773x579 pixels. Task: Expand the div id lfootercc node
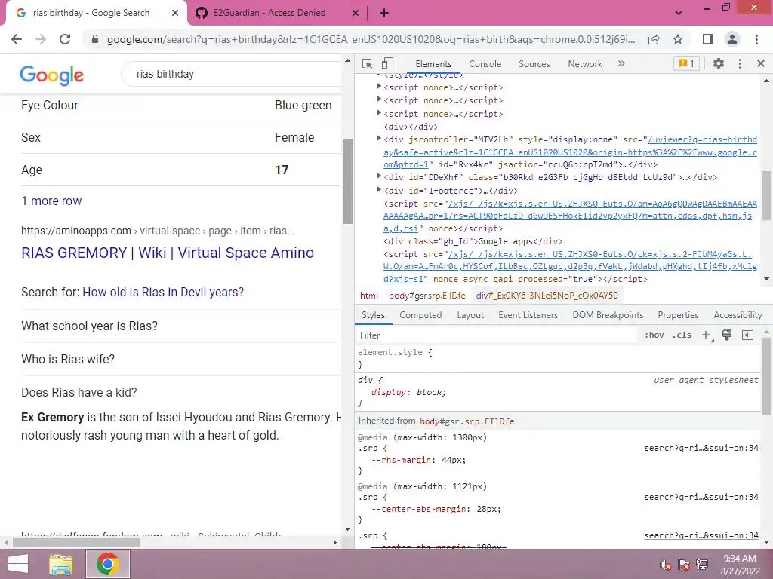click(379, 189)
